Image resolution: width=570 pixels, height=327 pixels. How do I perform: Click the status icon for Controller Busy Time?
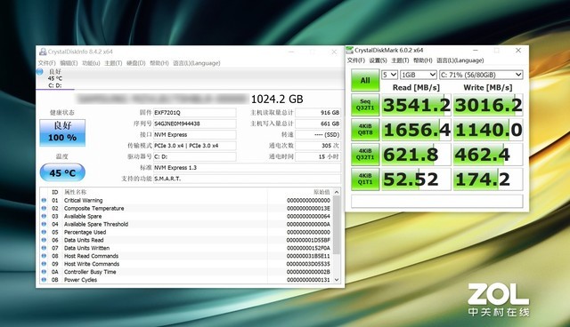pos(44,272)
